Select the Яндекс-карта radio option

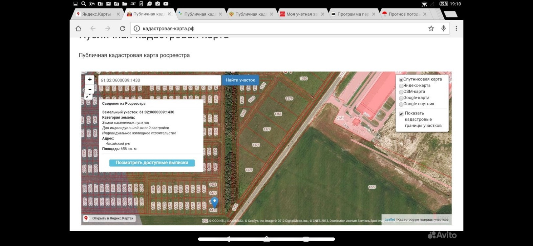point(401,86)
